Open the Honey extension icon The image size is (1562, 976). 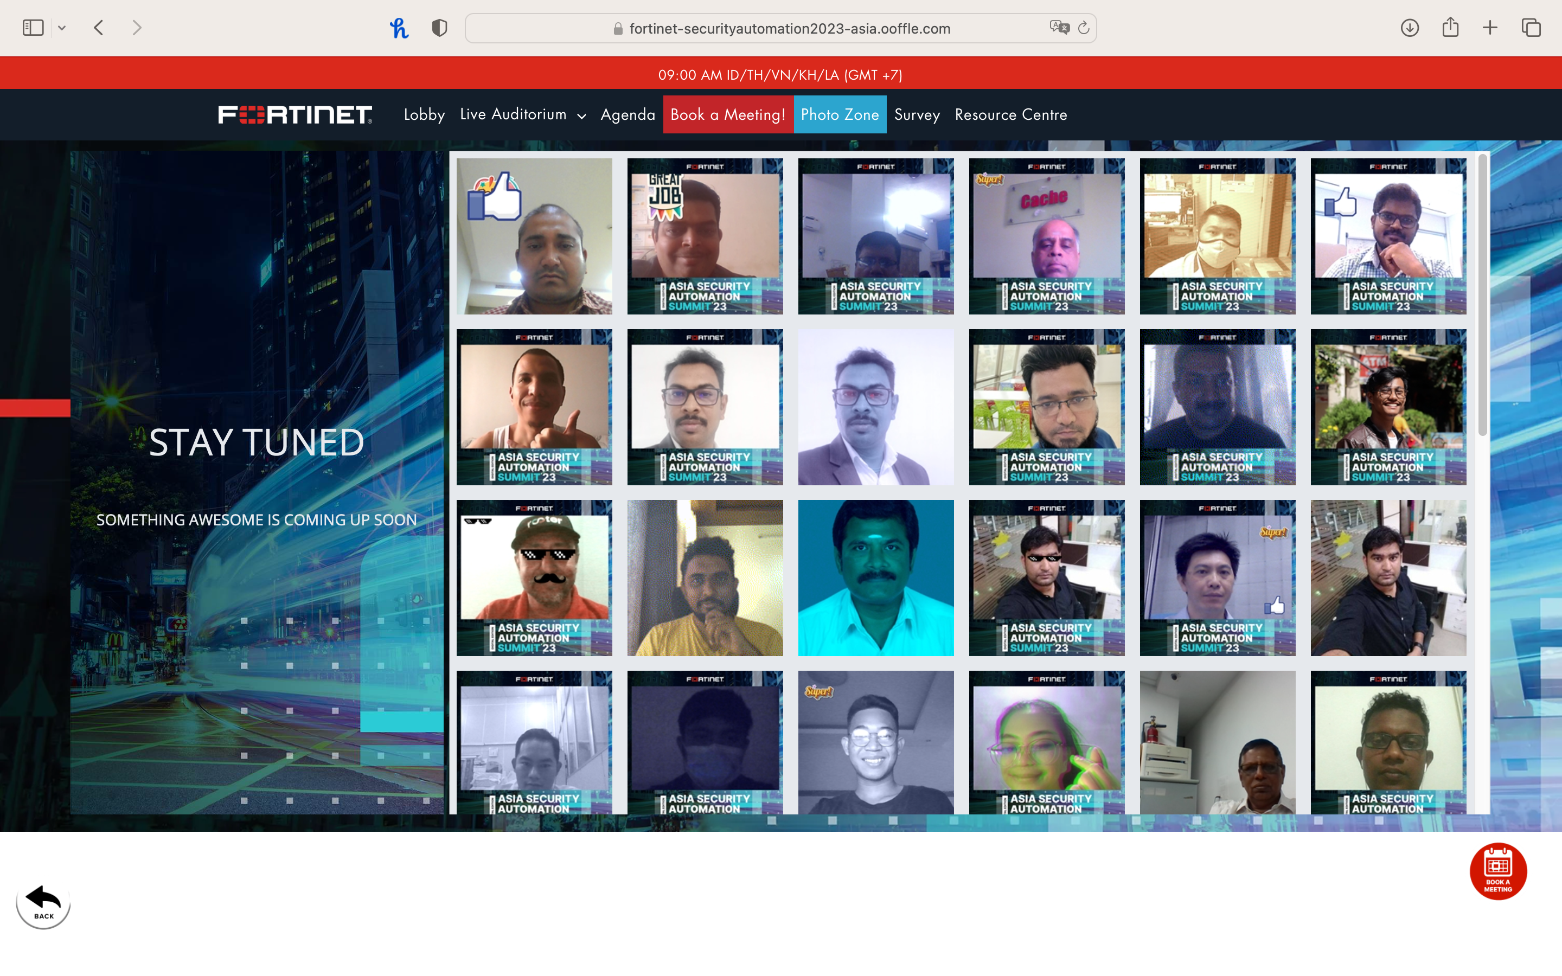(x=399, y=28)
